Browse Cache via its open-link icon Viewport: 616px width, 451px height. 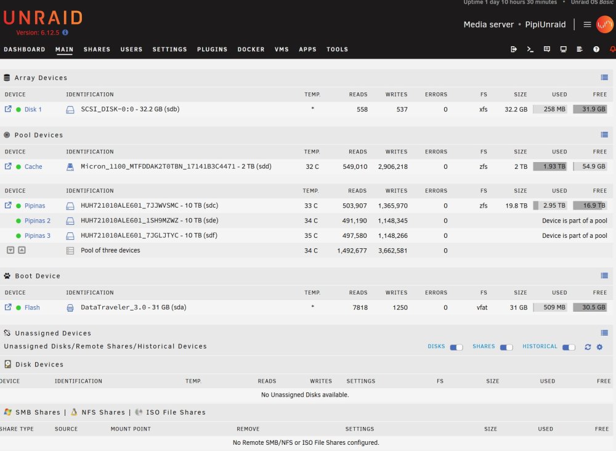8,166
